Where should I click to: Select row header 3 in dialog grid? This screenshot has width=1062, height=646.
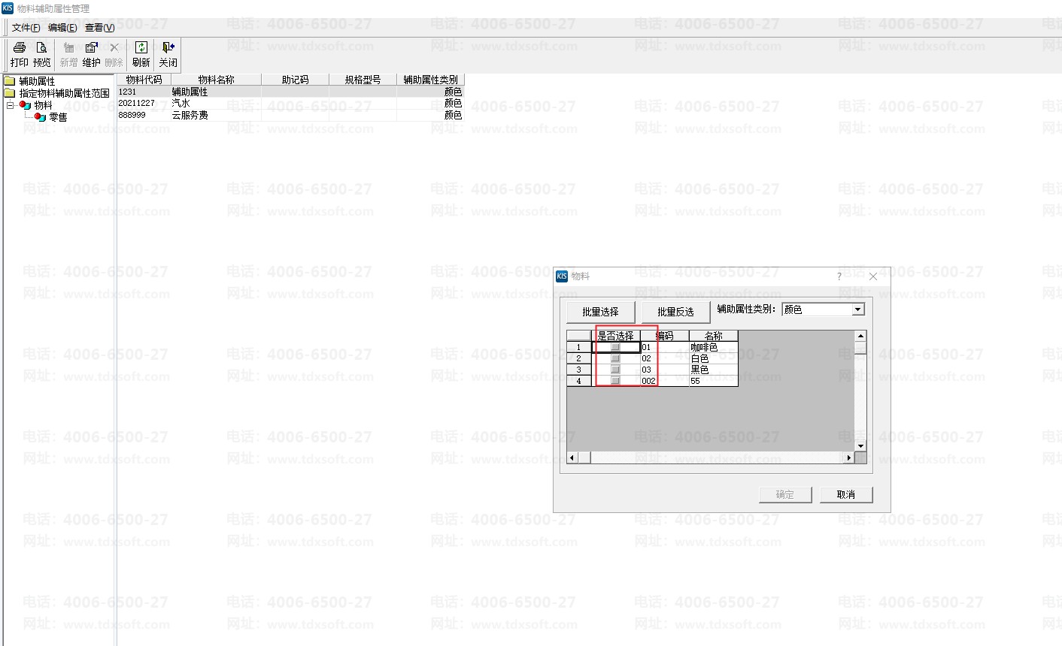click(x=579, y=370)
